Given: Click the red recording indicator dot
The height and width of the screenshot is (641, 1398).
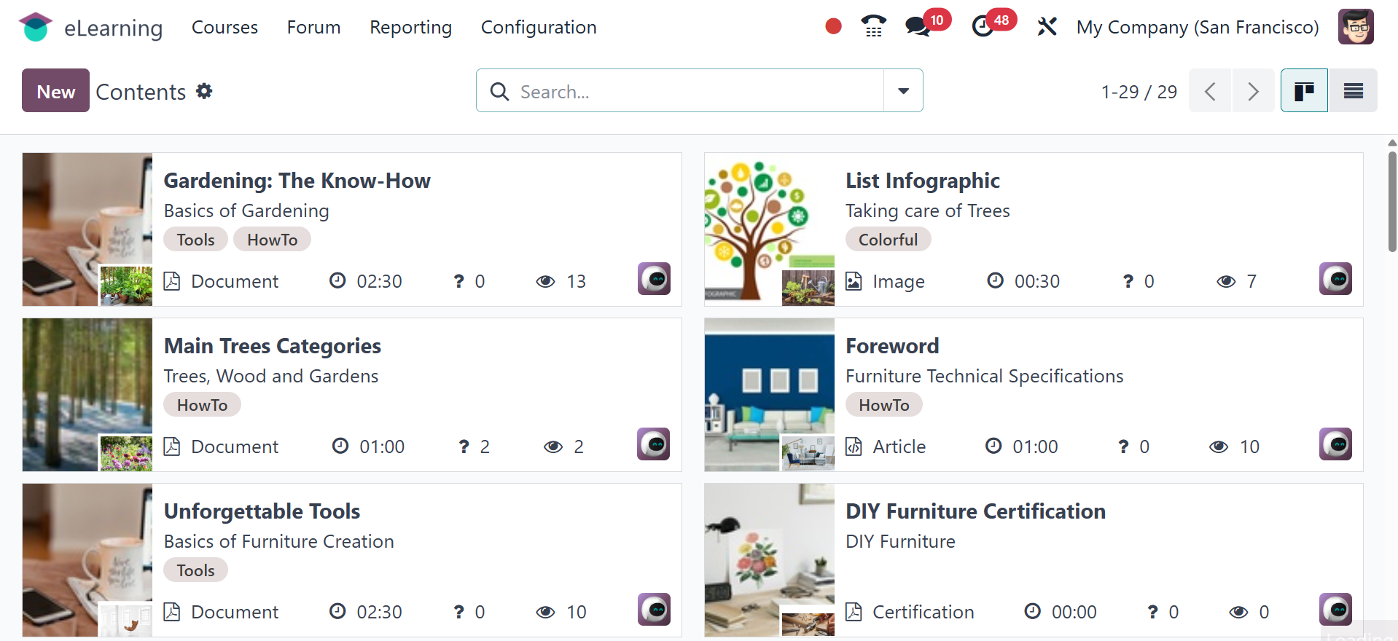Looking at the screenshot, I should 833,27.
